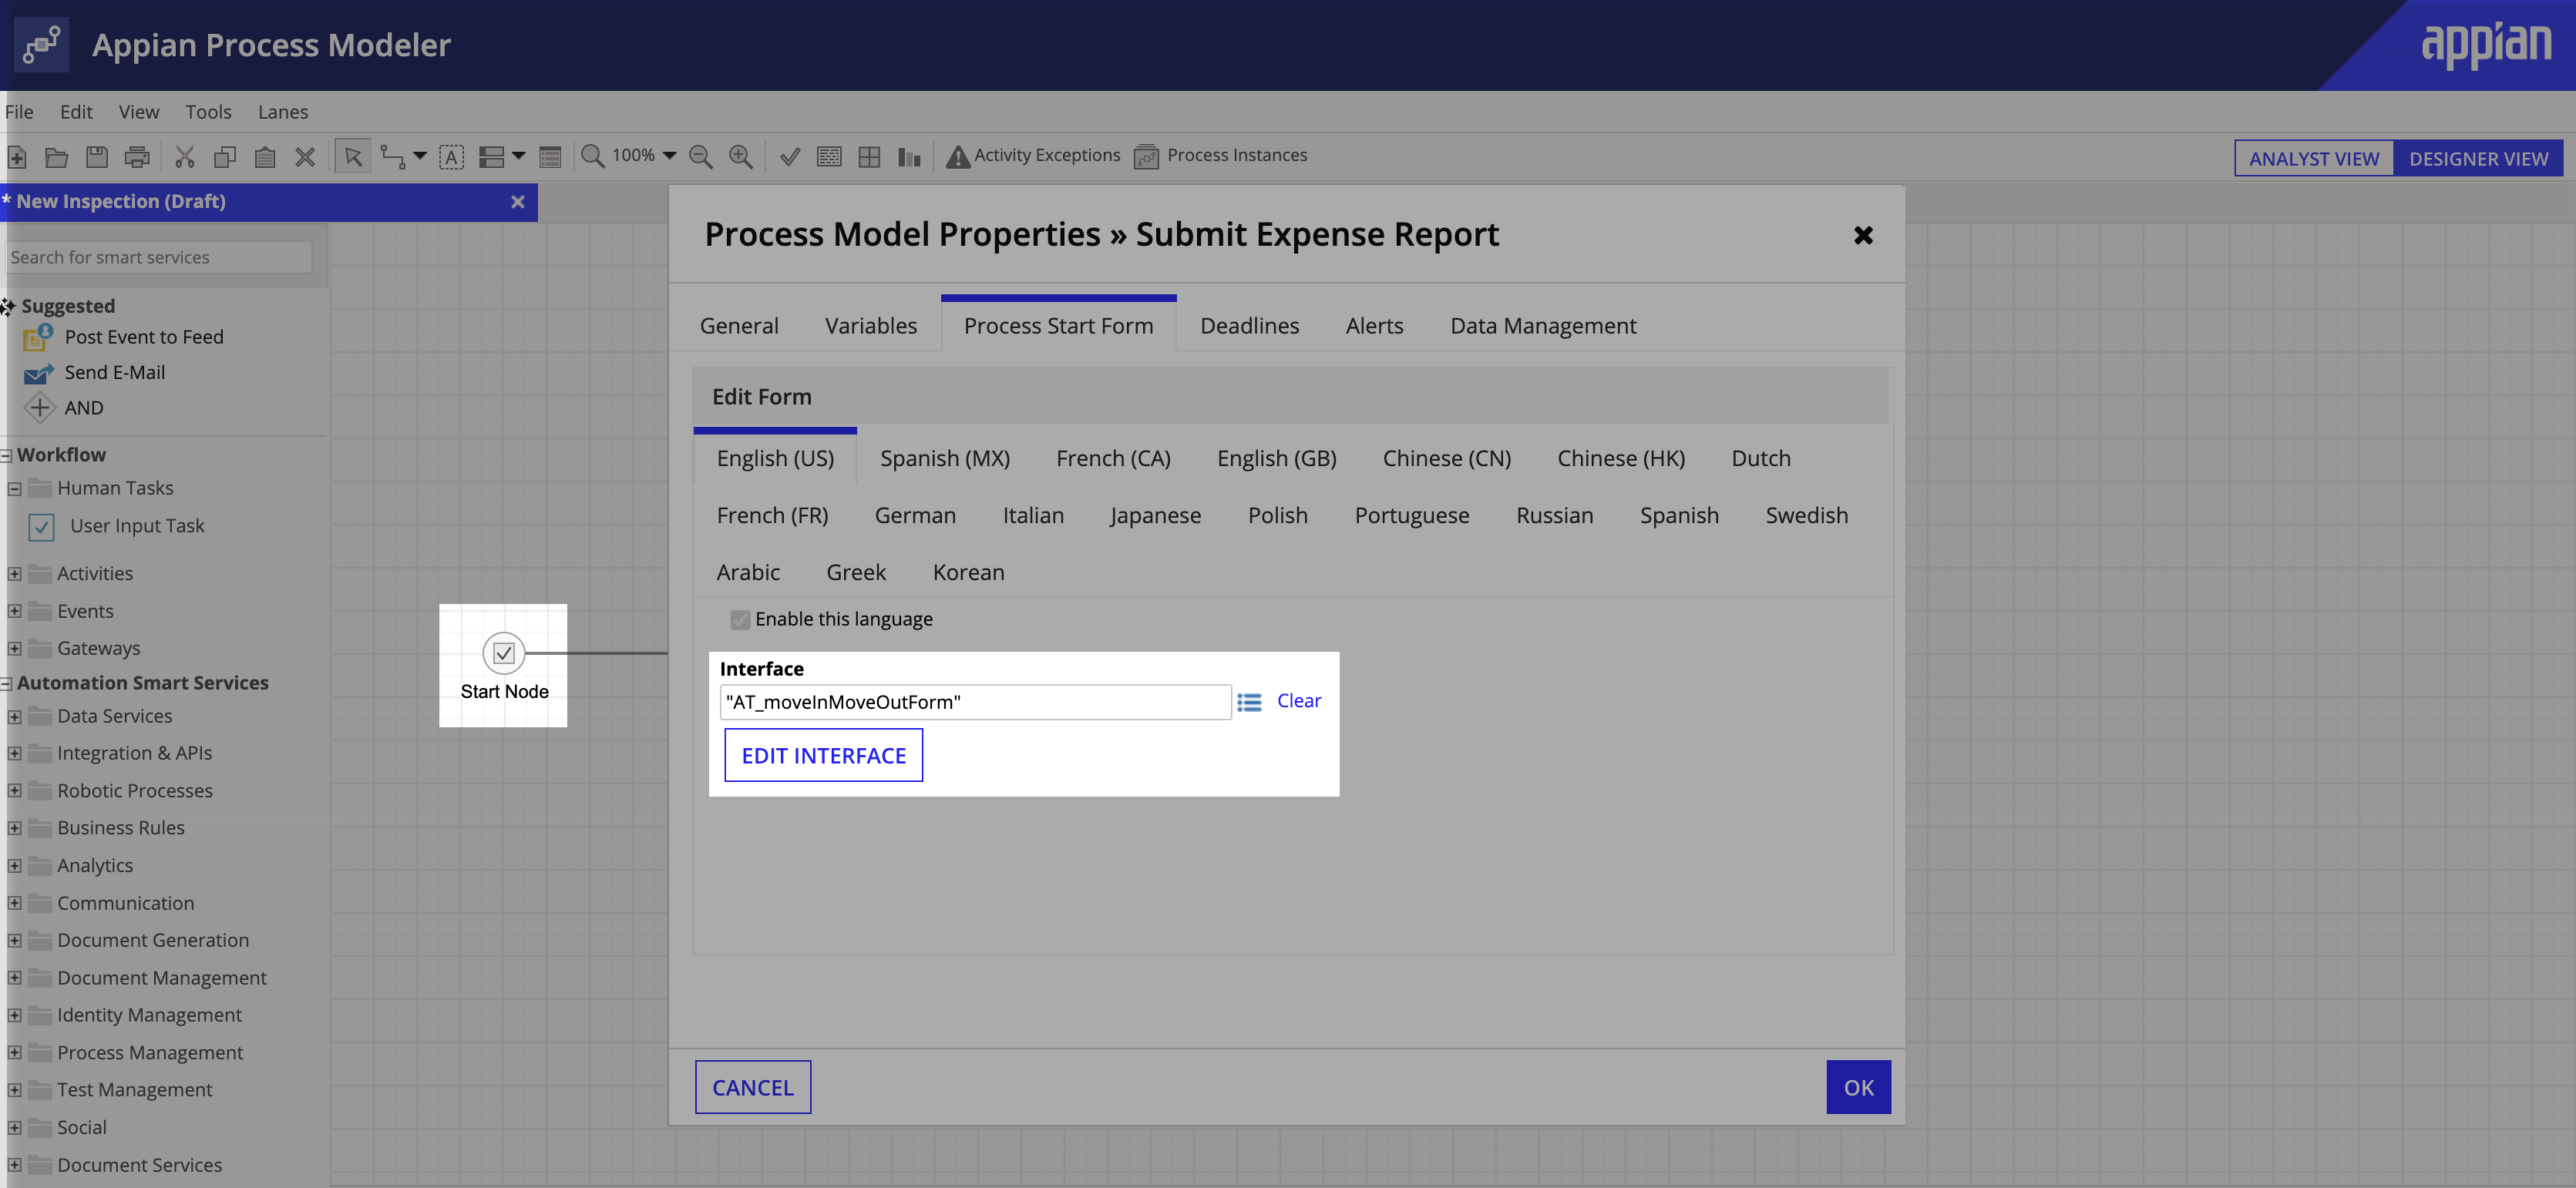Image resolution: width=2576 pixels, height=1188 pixels.
Task: Open the Edit menu
Action: (76, 112)
